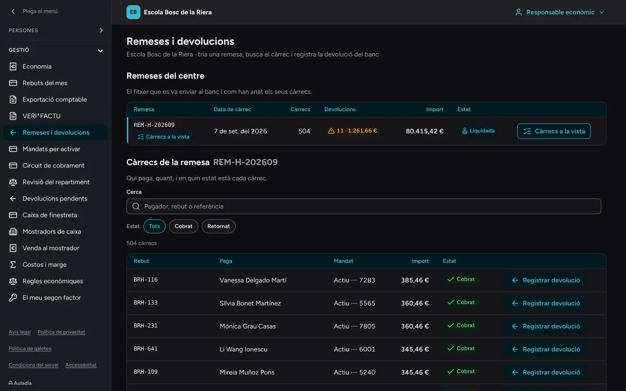Open Circuit de cobrament
This screenshot has height=391, width=626.
pos(55,166)
